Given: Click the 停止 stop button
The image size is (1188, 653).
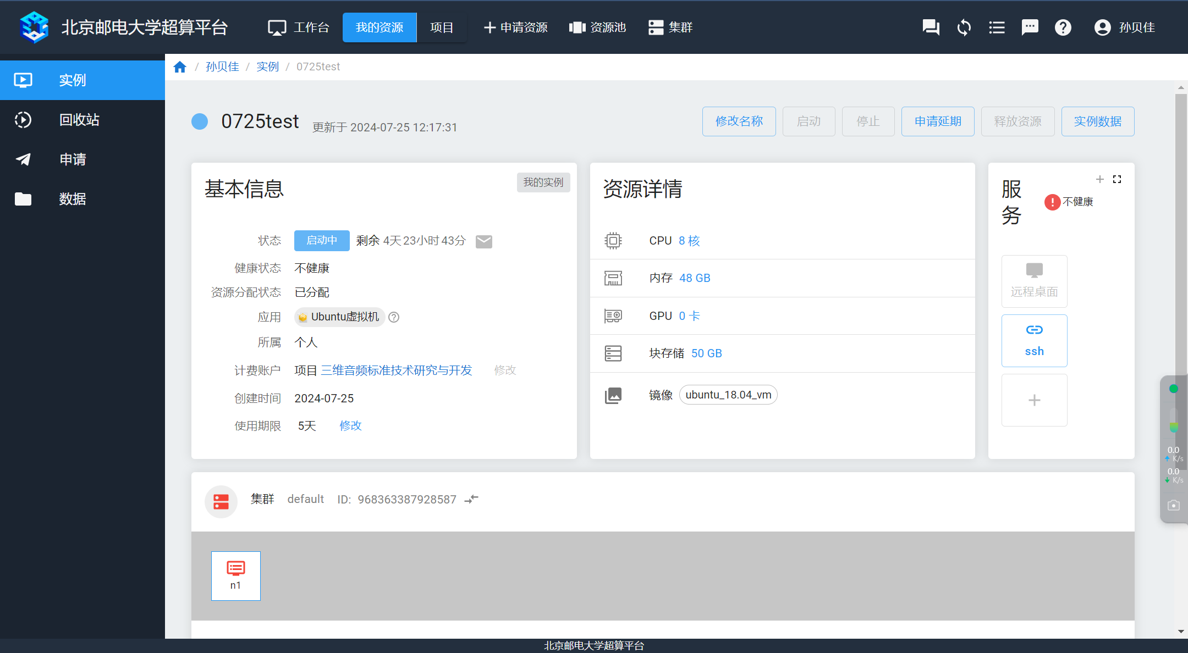Looking at the screenshot, I should (868, 121).
